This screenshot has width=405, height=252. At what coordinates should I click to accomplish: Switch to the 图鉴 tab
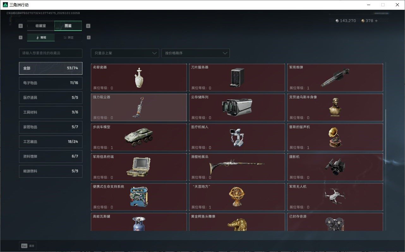68,26
